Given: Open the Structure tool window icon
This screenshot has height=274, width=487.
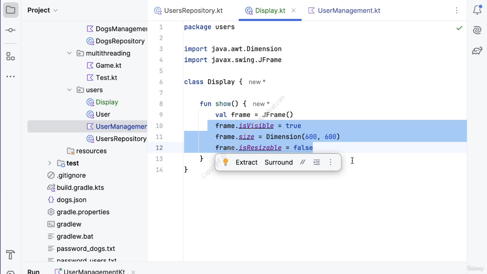Looking at the screenshot, I should [x=11, y=57].
